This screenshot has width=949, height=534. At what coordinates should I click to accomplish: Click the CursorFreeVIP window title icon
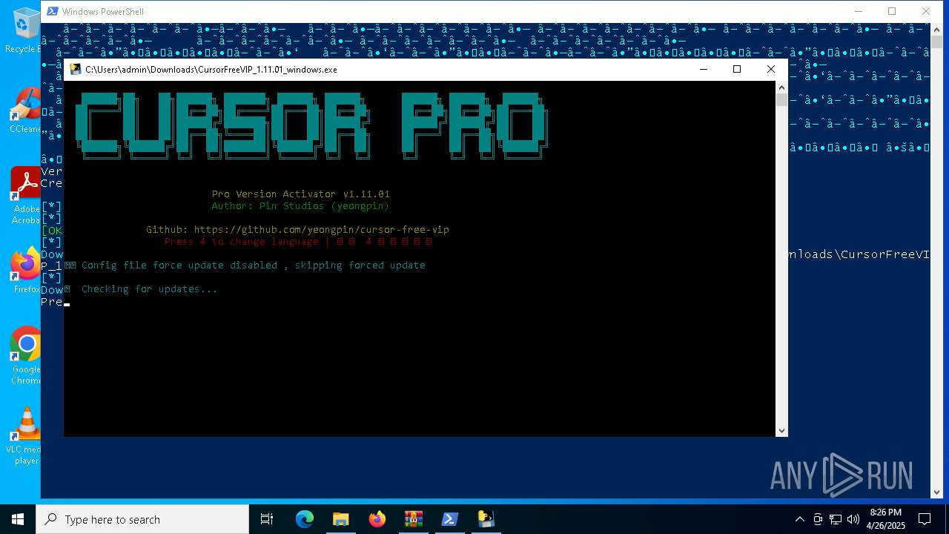coord(76,69)
